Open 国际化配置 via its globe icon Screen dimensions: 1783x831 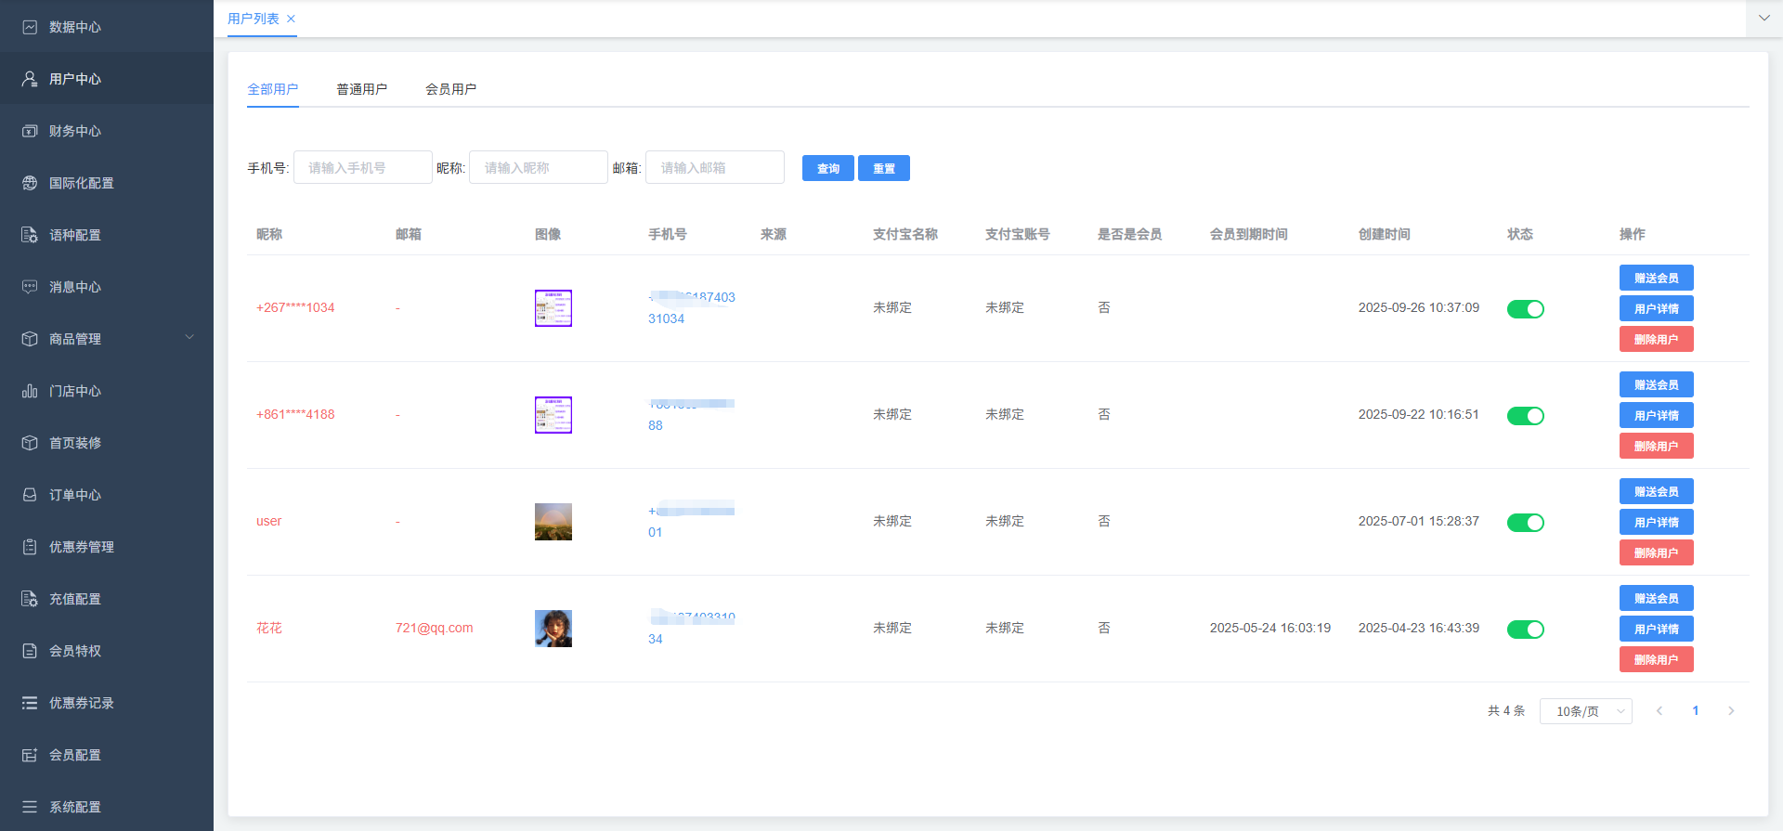pos(30,183)
